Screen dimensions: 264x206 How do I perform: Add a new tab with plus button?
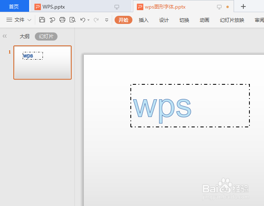tap(243, 6)
